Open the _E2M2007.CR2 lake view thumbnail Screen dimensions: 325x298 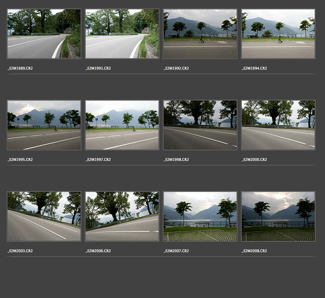click(x=200, y=216)
